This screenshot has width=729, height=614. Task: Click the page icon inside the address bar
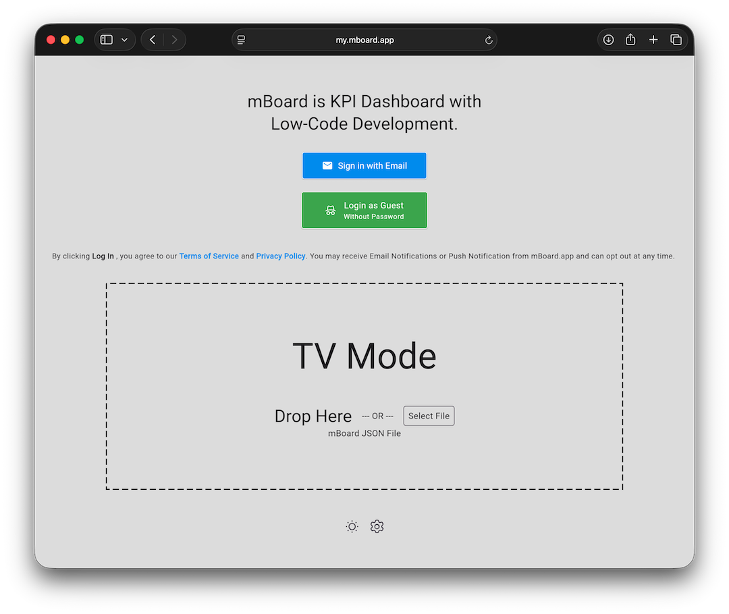point(241,40)
